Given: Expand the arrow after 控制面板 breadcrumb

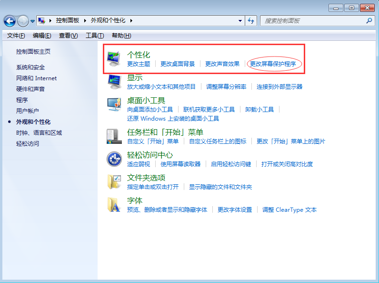Looking at the screenshot, I should (x=86, y=21).
